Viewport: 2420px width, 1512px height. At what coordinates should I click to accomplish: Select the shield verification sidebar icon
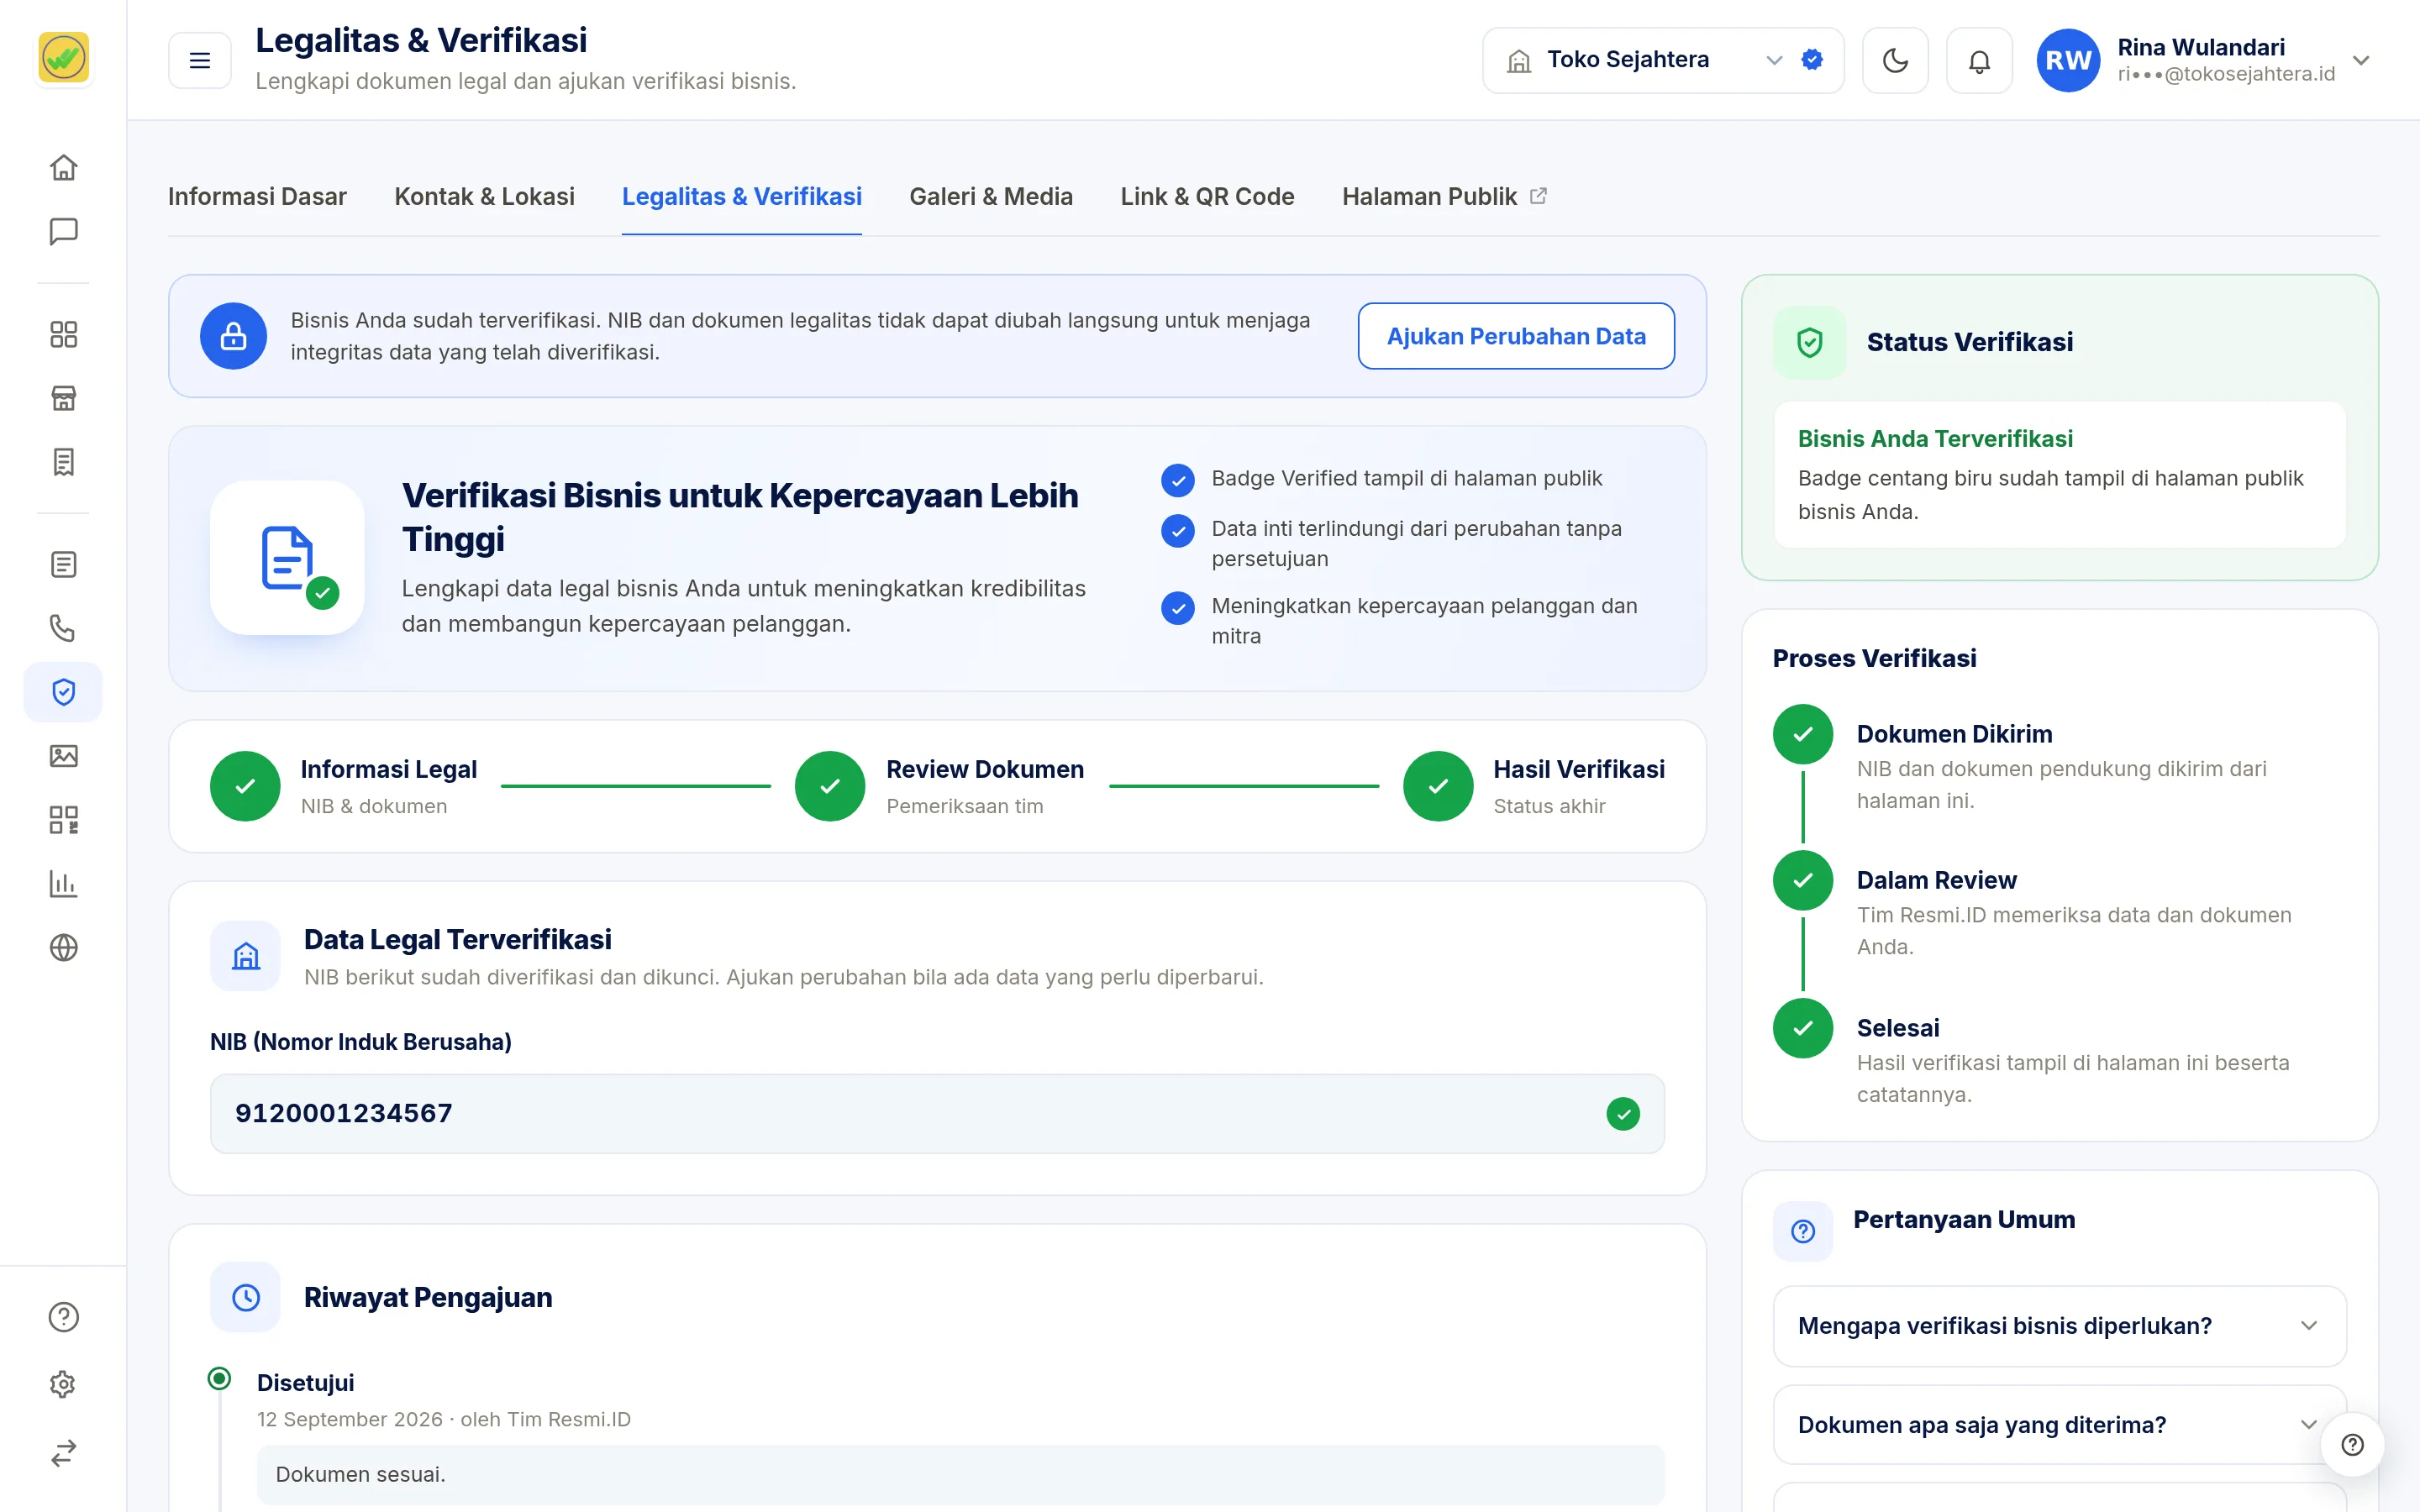tap(63, 692)
